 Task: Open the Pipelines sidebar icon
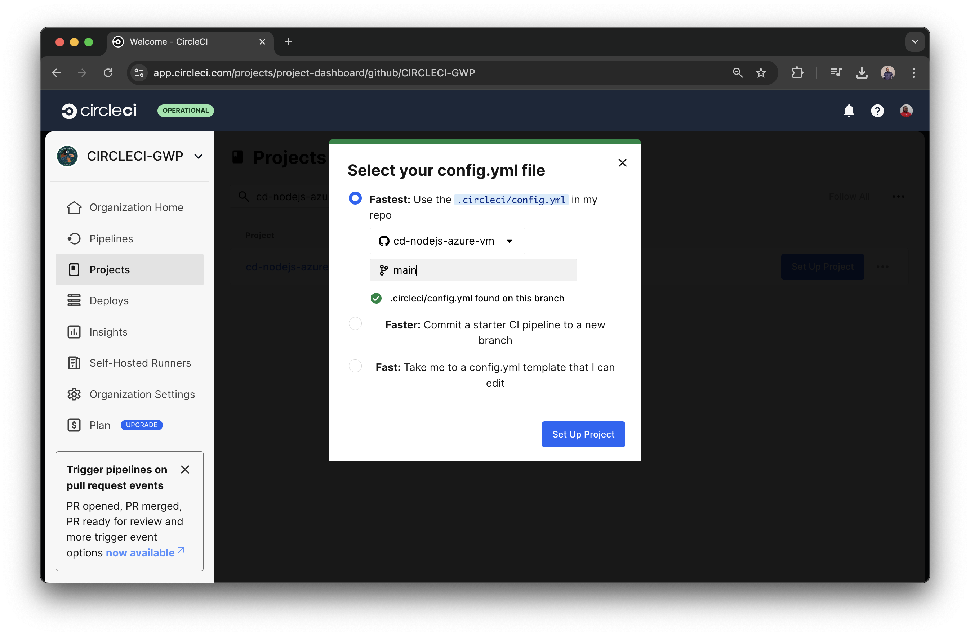pos(74,238)
